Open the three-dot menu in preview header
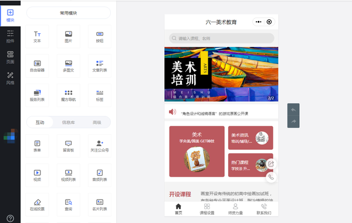The width and height of the screenshot is (352, 223). [258, 22]
